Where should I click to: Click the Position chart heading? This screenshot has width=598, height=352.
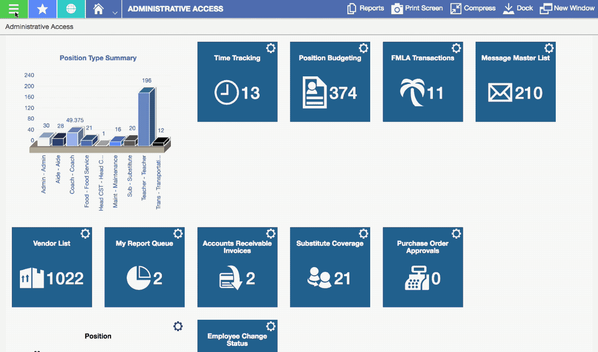pos(98,336)
